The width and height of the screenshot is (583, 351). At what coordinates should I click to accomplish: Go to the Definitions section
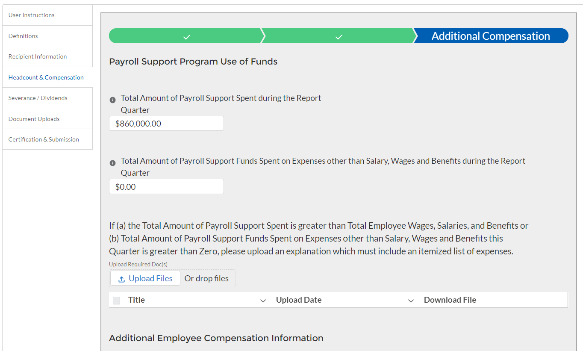click(23, 36)
